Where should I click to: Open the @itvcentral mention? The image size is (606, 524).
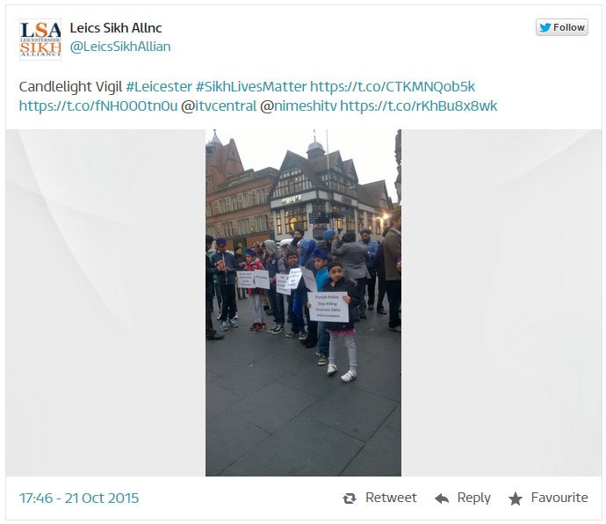pos(219,106)
